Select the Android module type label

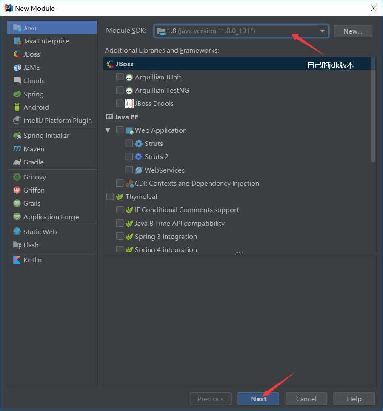pyautogui.click(x=36, y=107)
